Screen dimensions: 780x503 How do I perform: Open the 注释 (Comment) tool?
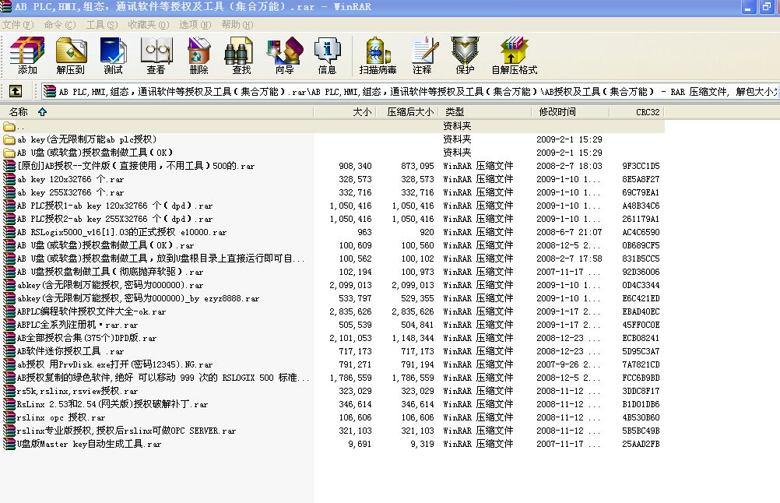[422, 55]
